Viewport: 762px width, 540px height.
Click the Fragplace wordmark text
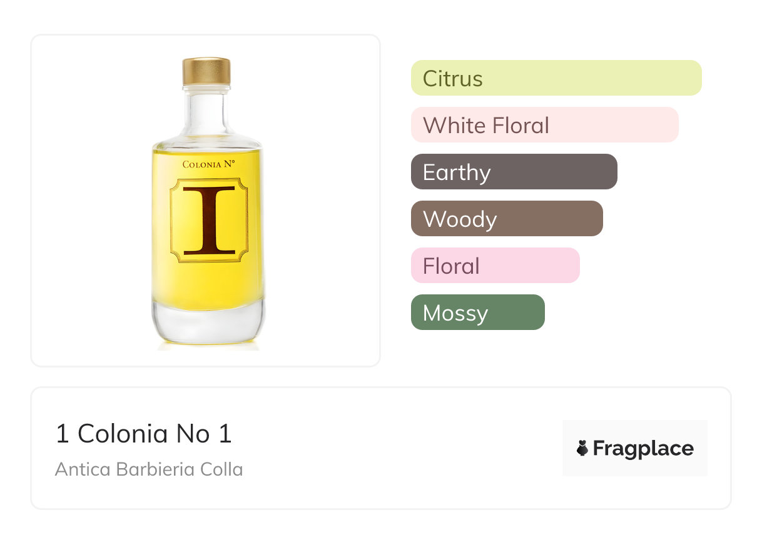[x=643, y=448]
